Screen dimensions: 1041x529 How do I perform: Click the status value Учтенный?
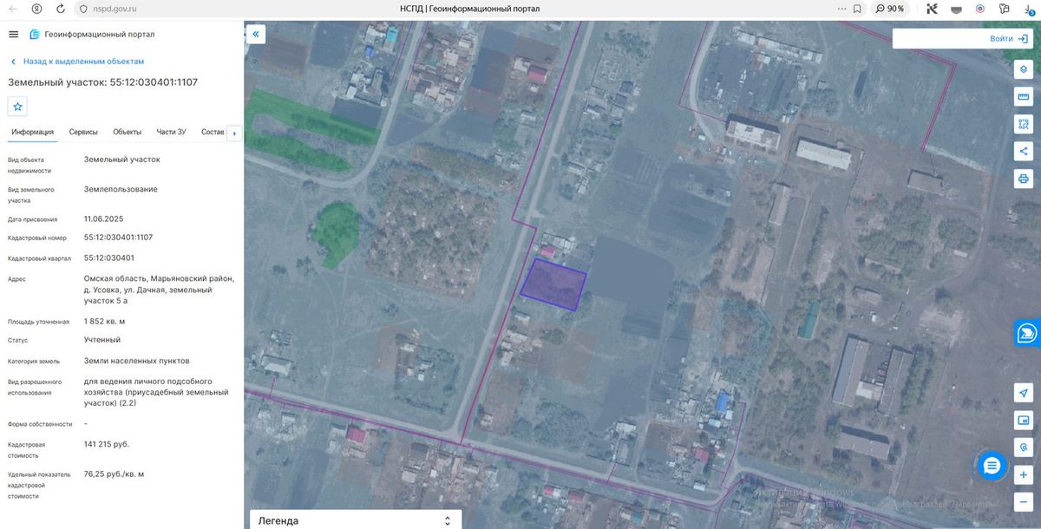click(102, 340)
